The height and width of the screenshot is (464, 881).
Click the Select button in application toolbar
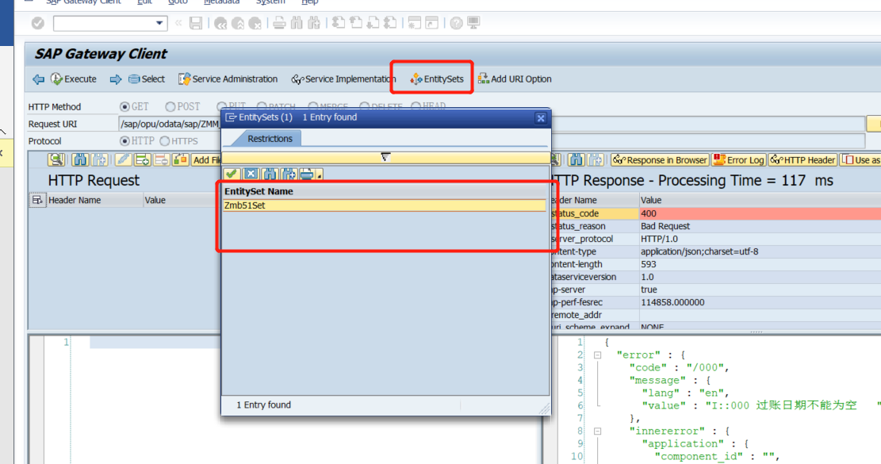pyautogui.click(x=146, y=79)
